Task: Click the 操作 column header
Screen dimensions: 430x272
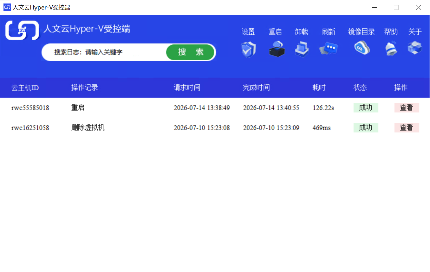Action: click(x=401, y=87)
